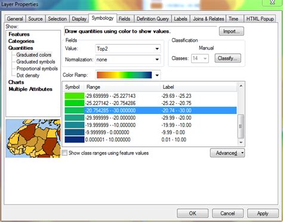The image size is (283, 222).
Task: Select range -9.999999 - 0.000000
Action: (107, 132)
